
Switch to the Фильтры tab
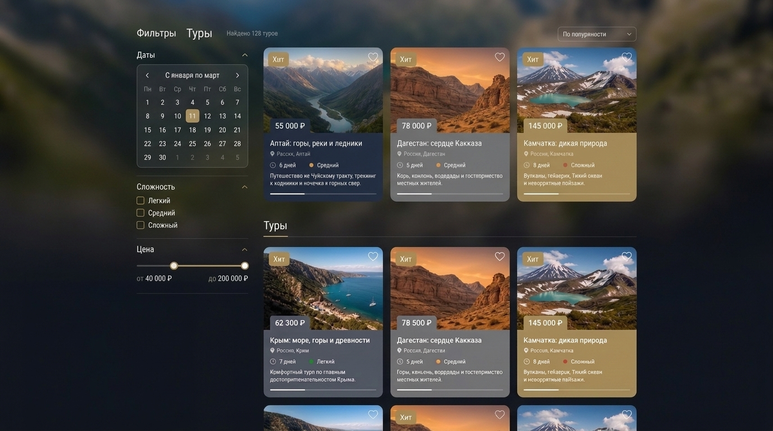click(x=156, y=33)
